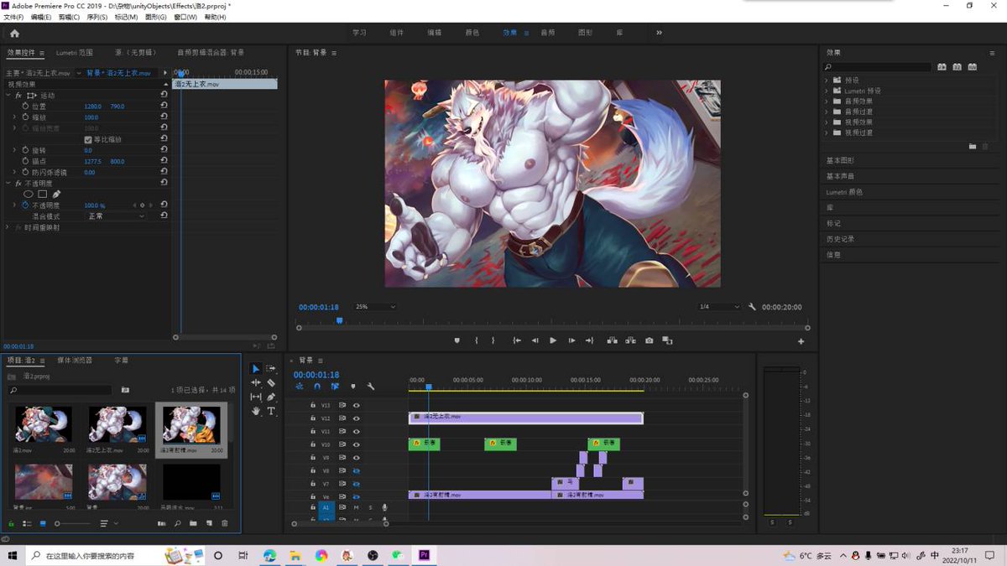
Task: Reset the 位置 position parameter
Action: point(164,106)
